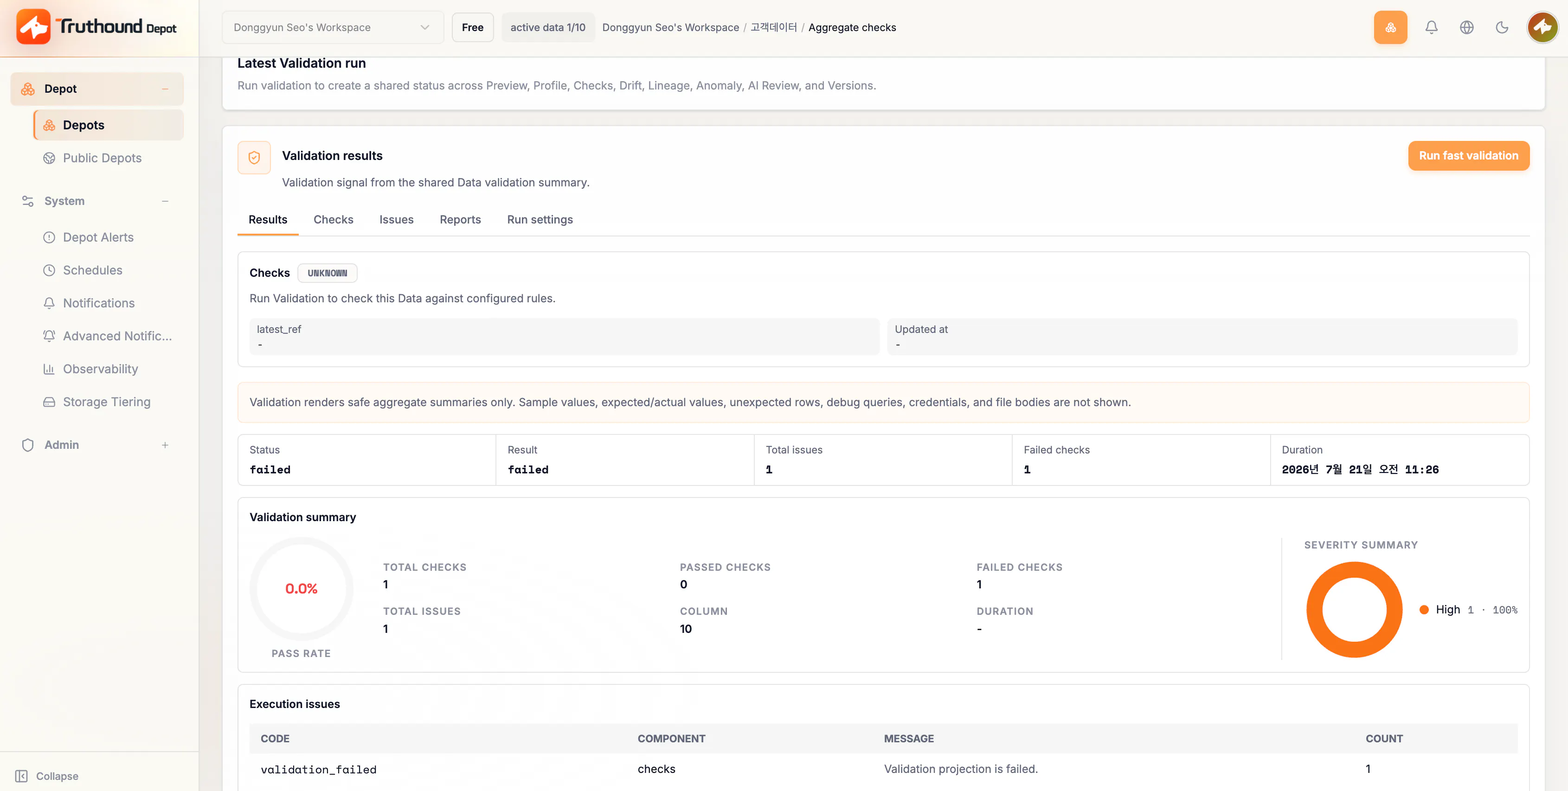Toggle dark mode moon icon
Viewport: 1568px width, 791px height.
pos(1502,27)
